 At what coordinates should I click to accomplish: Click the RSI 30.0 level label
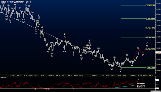157,88
